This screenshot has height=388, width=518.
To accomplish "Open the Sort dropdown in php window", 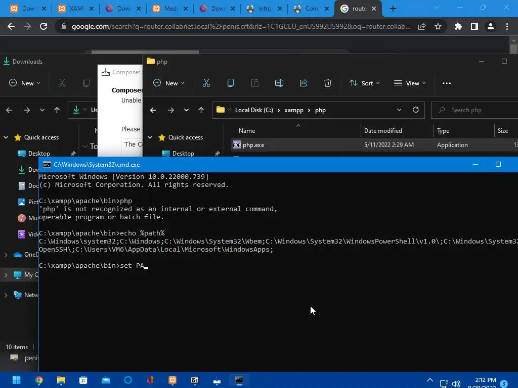I will [x=365, y=83].
